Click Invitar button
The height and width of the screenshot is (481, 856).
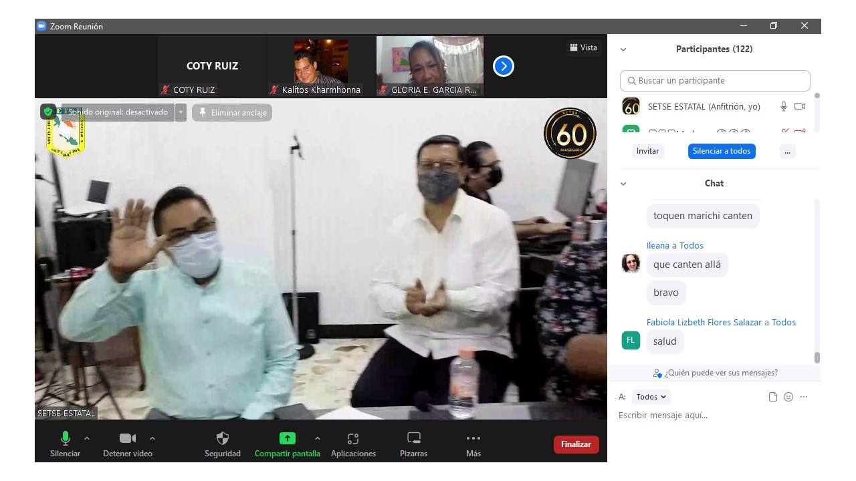click(x=647, y=151)
